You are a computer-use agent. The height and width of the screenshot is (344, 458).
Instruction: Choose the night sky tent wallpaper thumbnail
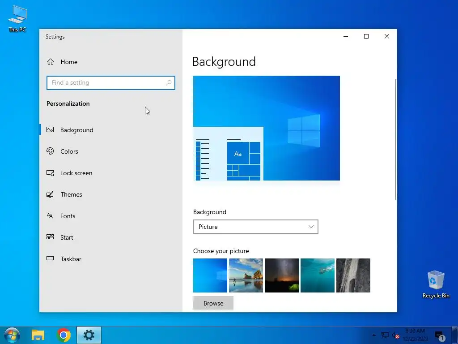[282, 275]
